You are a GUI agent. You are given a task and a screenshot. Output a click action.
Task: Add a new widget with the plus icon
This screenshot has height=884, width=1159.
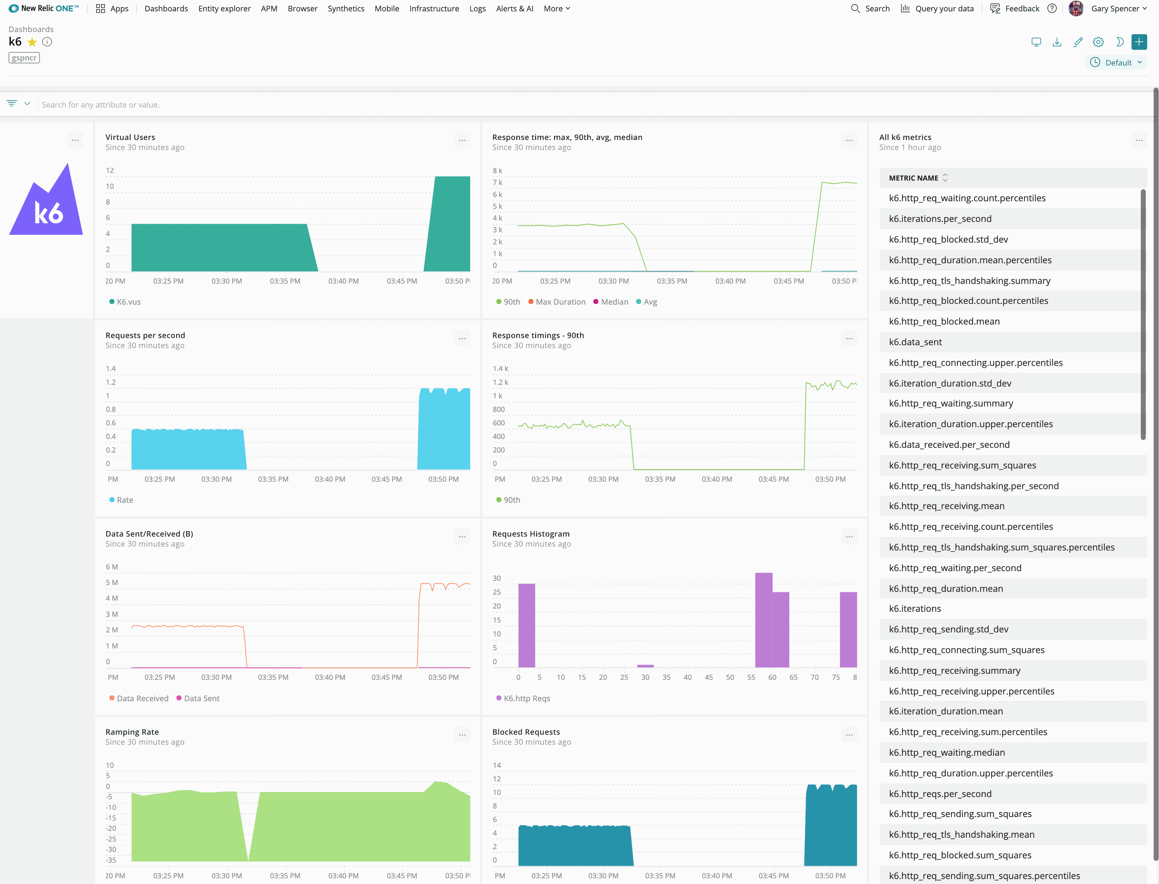point(1139,42)
